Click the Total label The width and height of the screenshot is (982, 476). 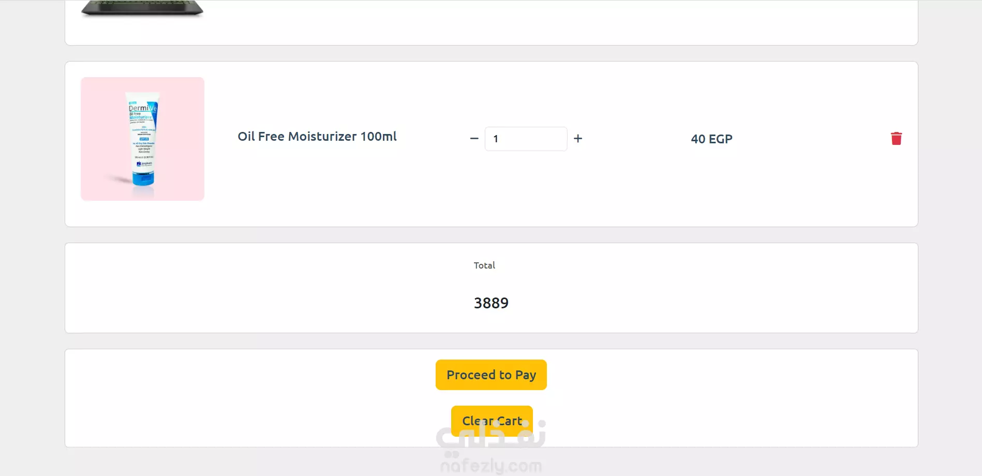(484, 265)
